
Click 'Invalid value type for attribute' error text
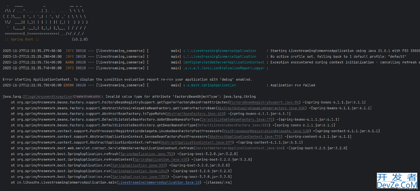coord(180,97)
